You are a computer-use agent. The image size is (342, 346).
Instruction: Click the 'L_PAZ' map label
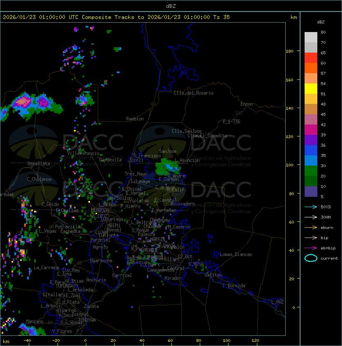(x=277, y=302)
